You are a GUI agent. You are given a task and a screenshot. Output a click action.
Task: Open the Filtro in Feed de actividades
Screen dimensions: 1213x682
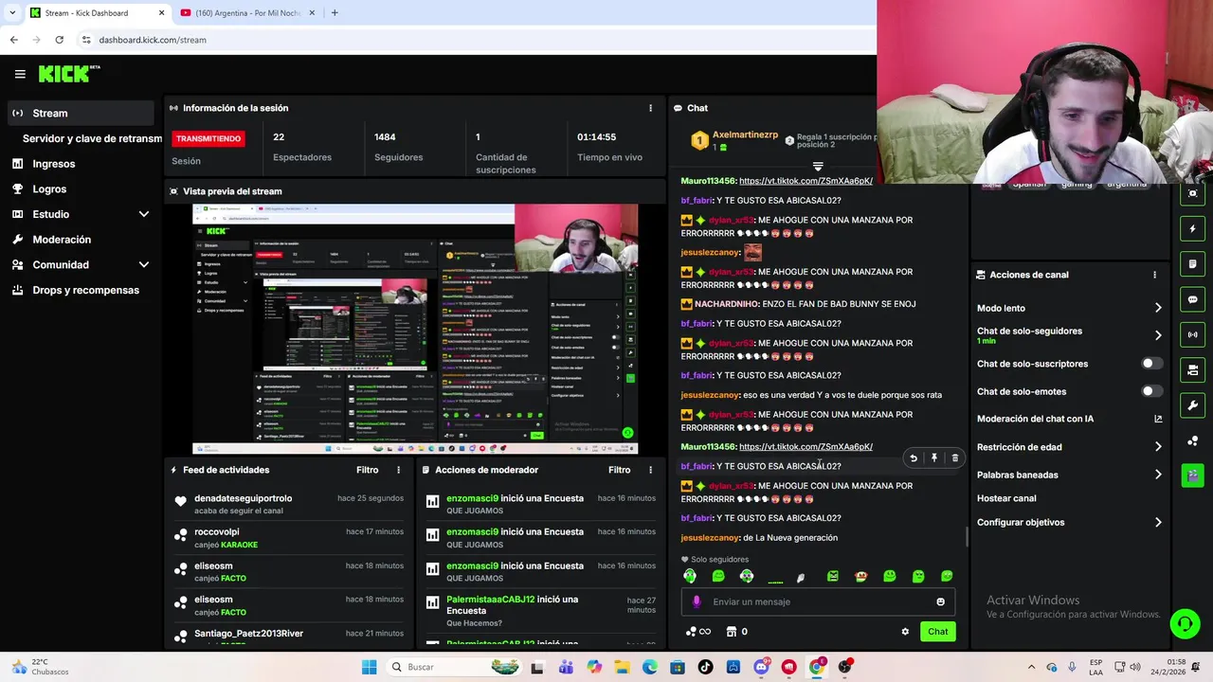click(367, 470)
